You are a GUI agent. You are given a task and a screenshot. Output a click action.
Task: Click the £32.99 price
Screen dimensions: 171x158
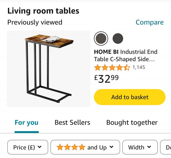pyautogui.click(x=107, y=79)
